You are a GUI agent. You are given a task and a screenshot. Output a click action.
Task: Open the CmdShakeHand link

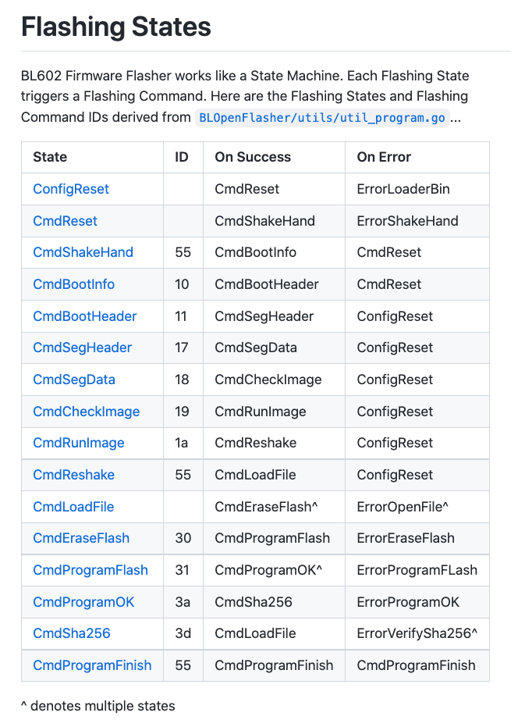83,252
